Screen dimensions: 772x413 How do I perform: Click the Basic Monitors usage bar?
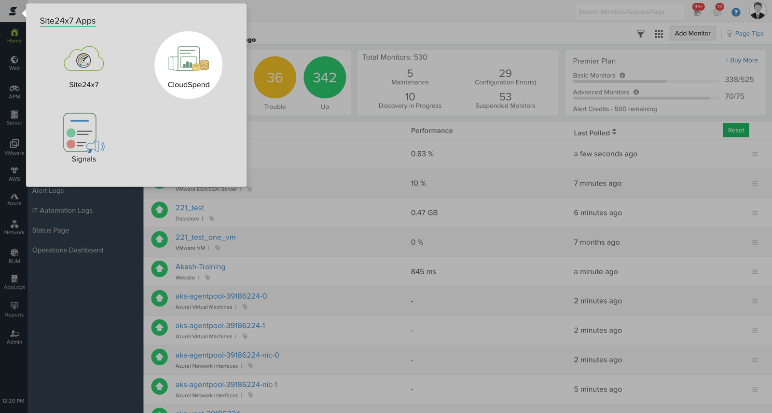pos(646,81)
